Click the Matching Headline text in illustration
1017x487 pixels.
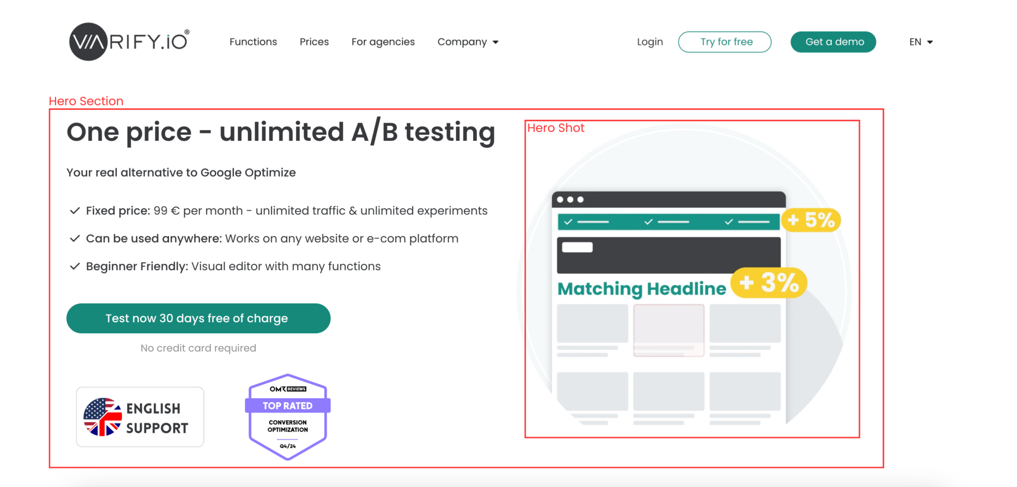[642, 289]
